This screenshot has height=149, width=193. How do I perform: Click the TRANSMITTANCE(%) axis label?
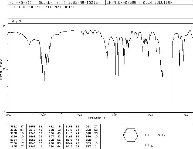tap(1, 69)
